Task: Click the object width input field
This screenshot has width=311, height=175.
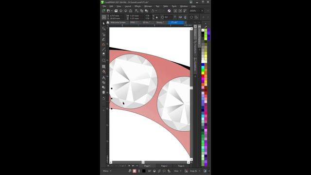Action: click(x=137, y=16)
